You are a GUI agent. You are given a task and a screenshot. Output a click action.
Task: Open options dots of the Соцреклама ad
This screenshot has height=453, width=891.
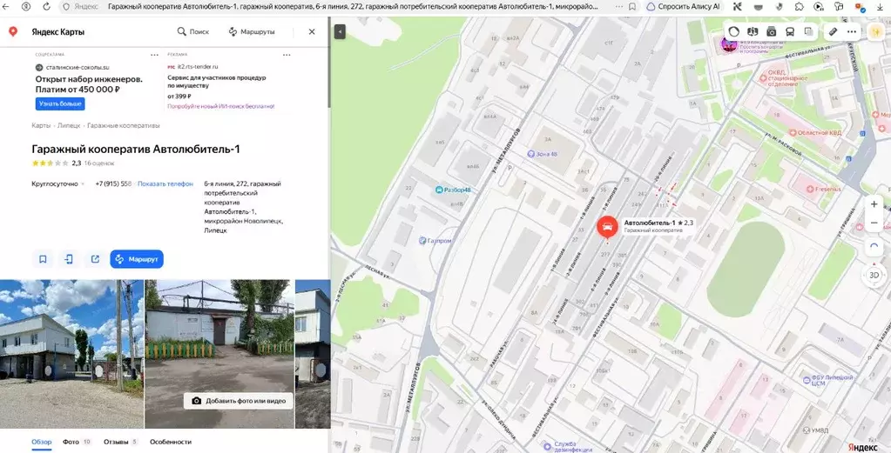(154, 55)
